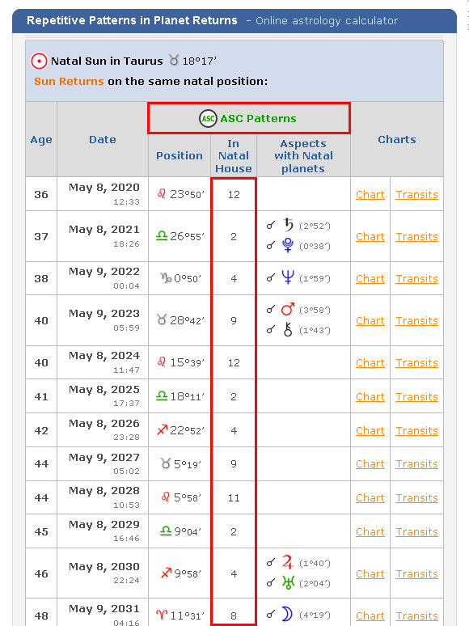Select the green Uranus glyph in 2030 row
The width and height of the screenshot is (469, 626).
(x=288, y=583)
